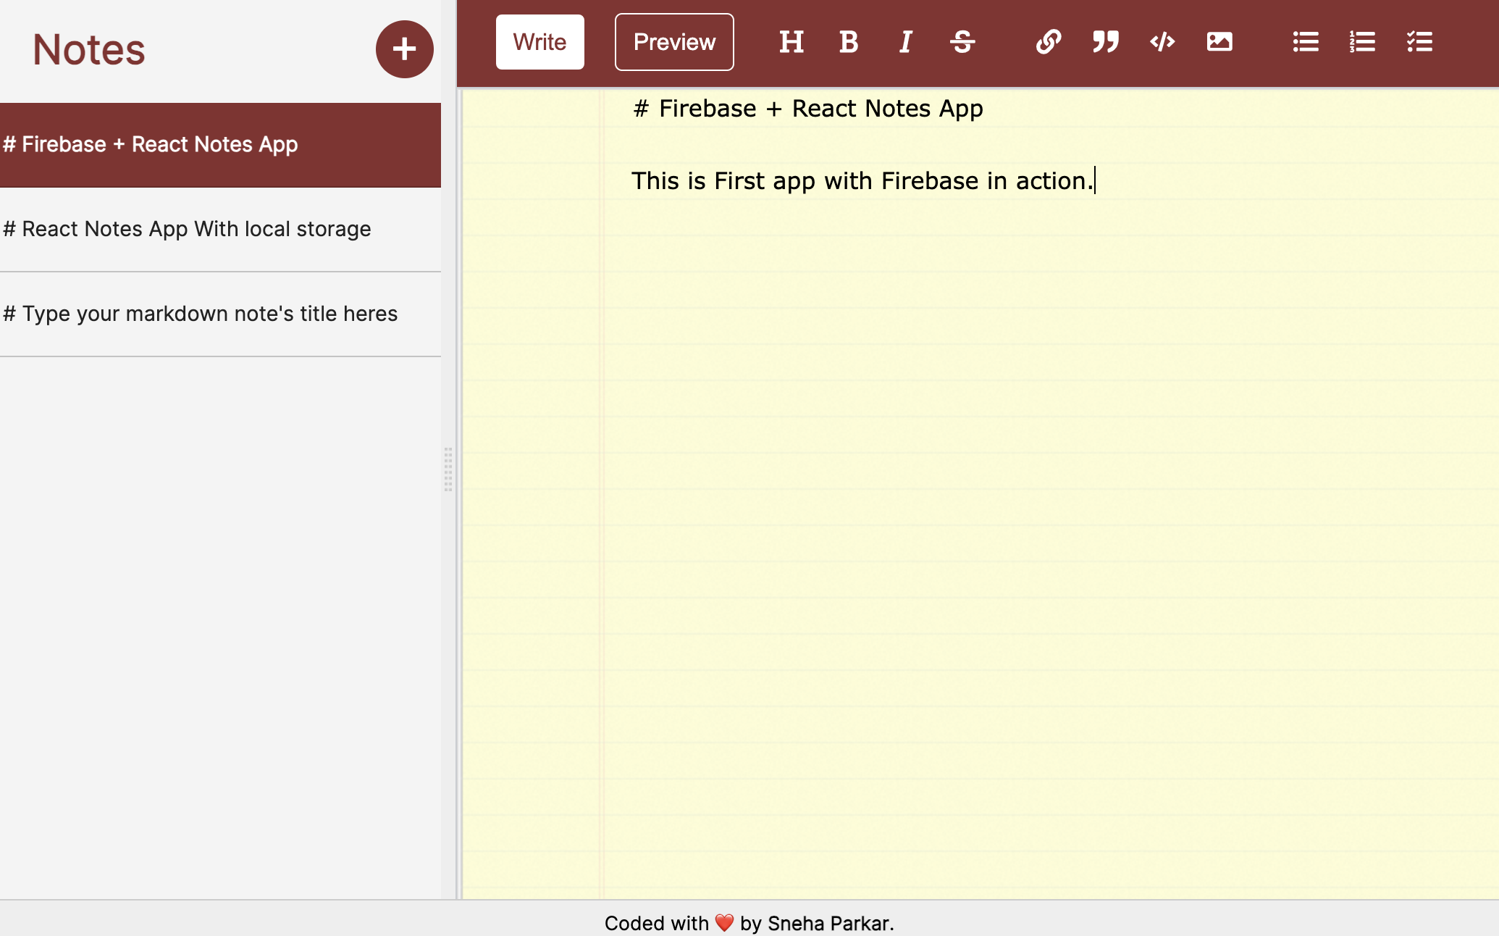Click the split pane resize handle
The image size is (1499, 936).
click(x=449, y=469)
